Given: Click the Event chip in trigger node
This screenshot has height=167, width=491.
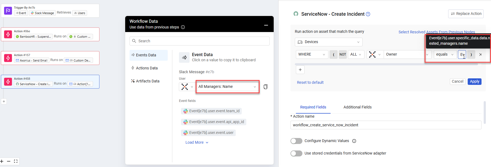Looking at the screenshot, I should [x=21, y=13].
